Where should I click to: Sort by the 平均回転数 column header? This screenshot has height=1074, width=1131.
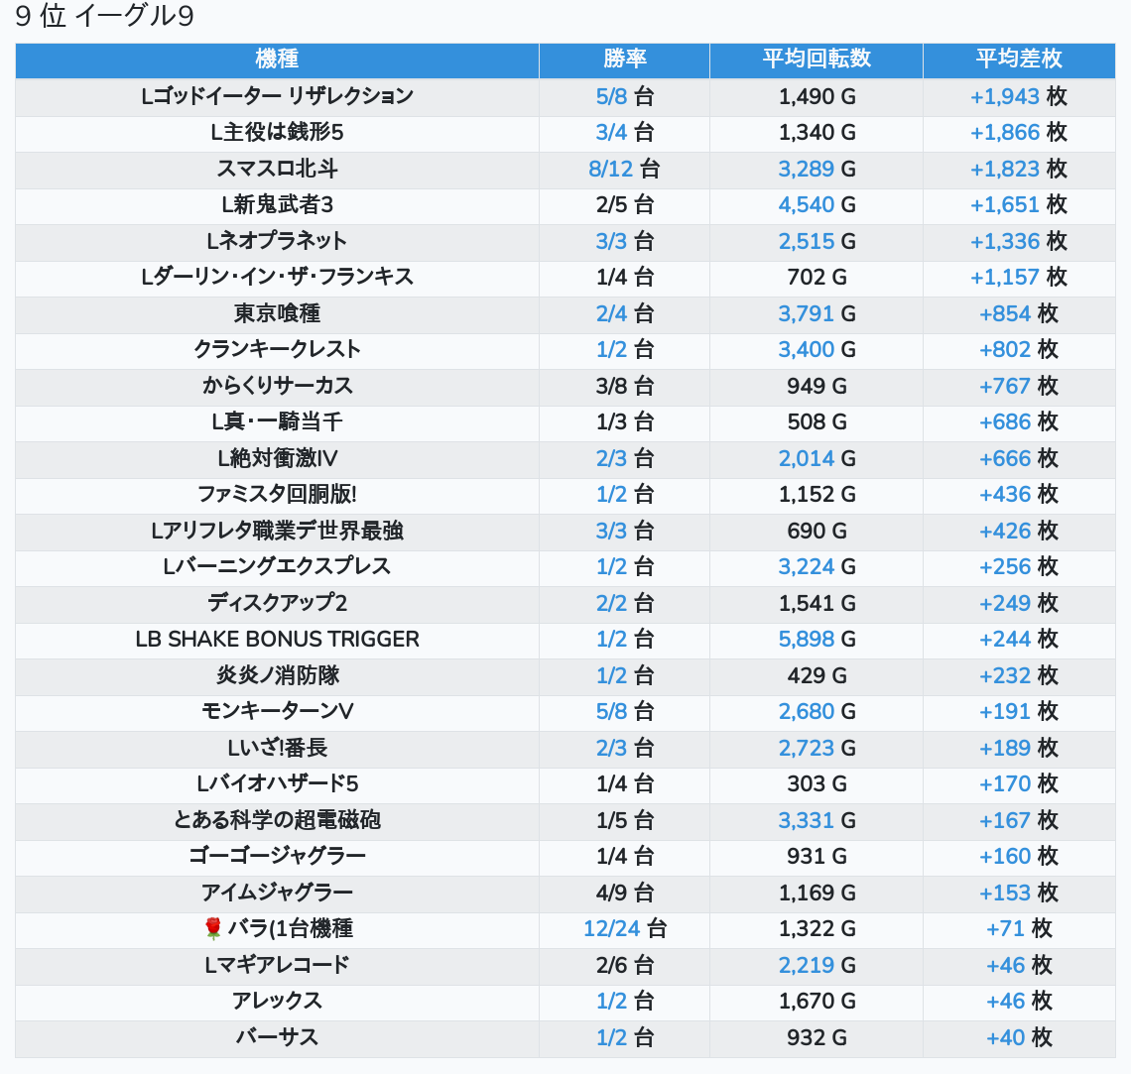[816, 60]
